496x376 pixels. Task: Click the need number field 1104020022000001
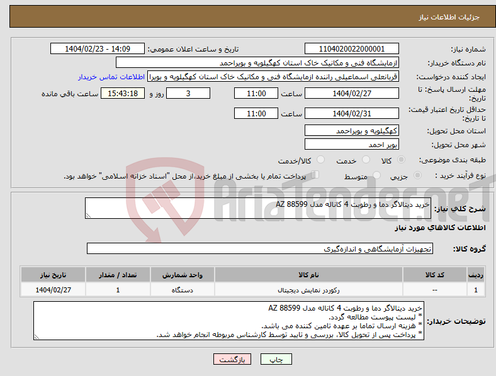(351, 48)
